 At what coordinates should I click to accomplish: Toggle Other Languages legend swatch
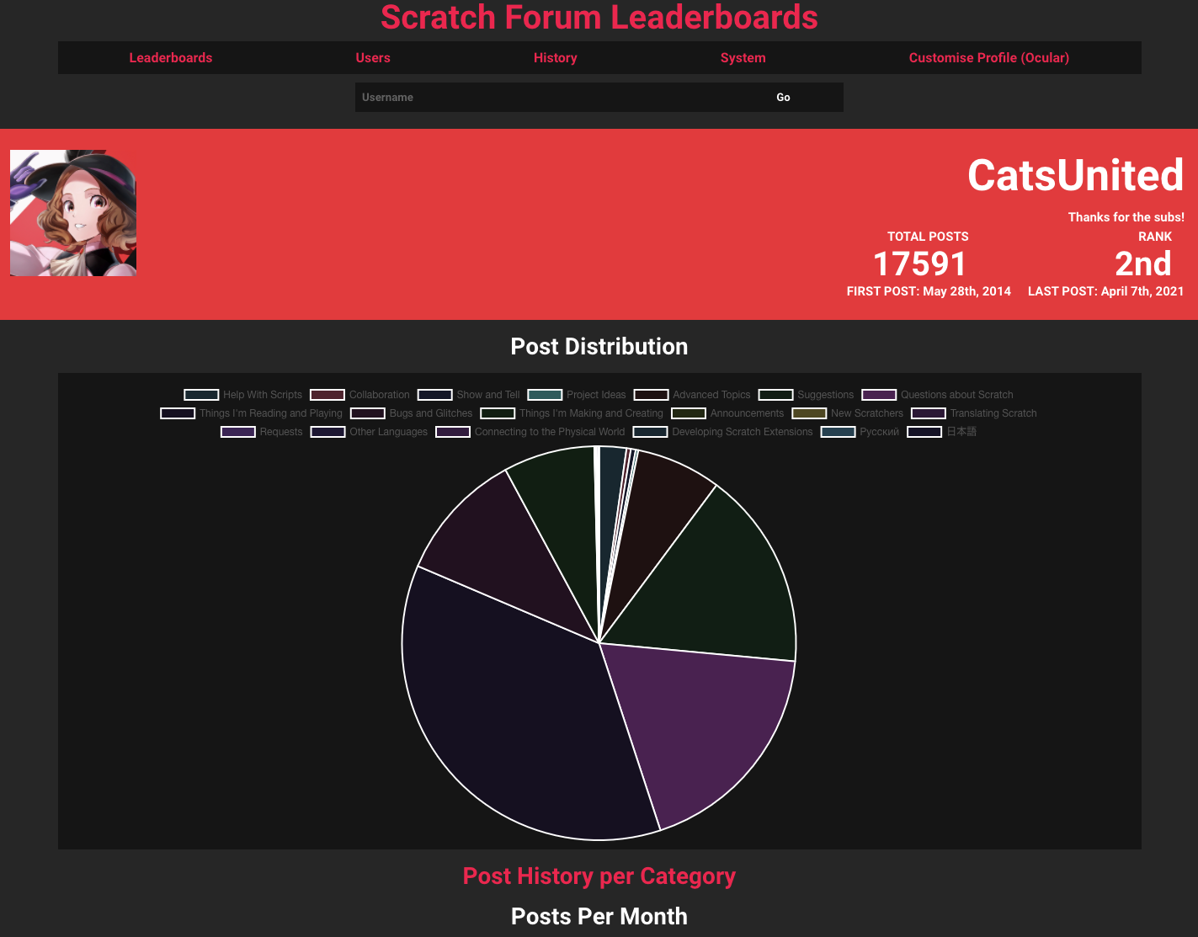pyautogui.click(x=328, y=432)
